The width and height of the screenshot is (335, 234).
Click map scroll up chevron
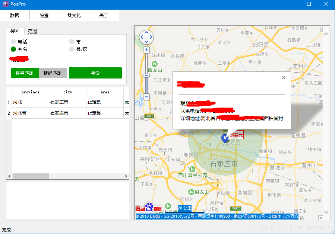pyautogui.click(x=326, y=34)
